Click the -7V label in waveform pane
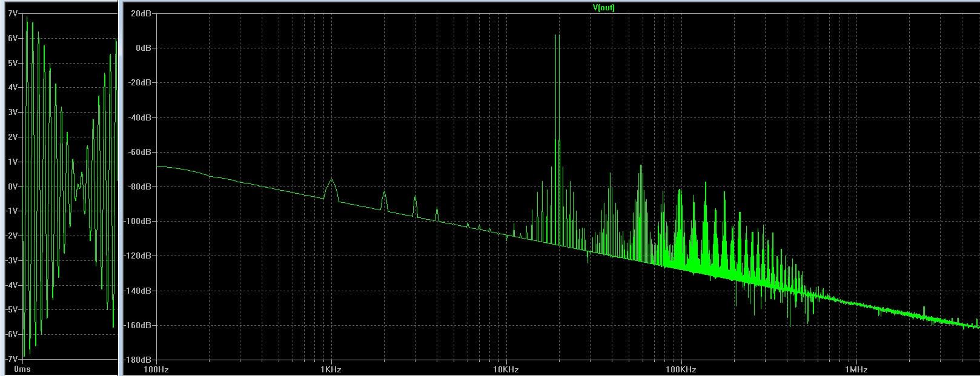Screen dimensions: 980x376 pos(12,360)
